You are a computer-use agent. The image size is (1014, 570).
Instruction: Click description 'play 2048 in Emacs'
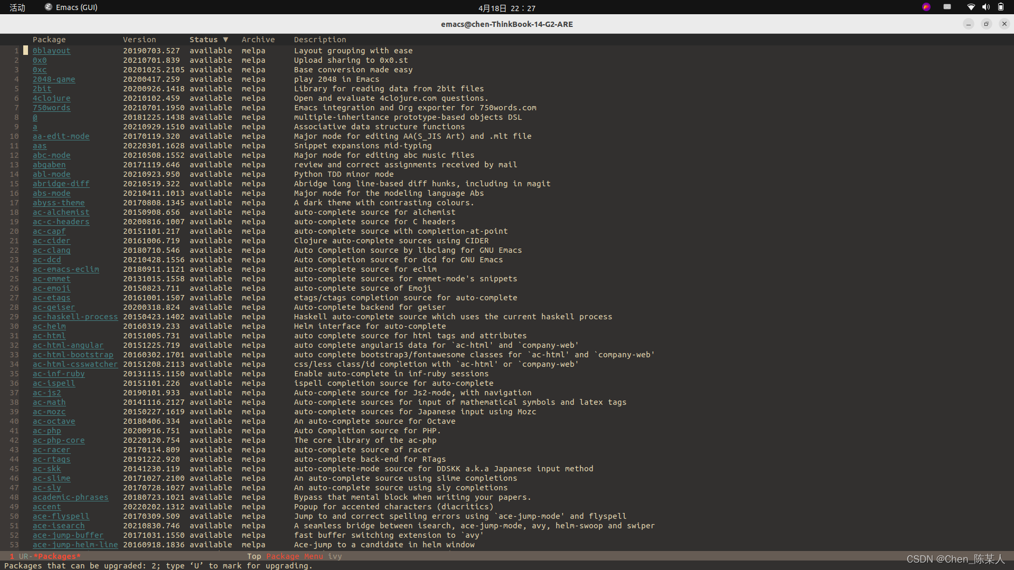pos(337,79)
